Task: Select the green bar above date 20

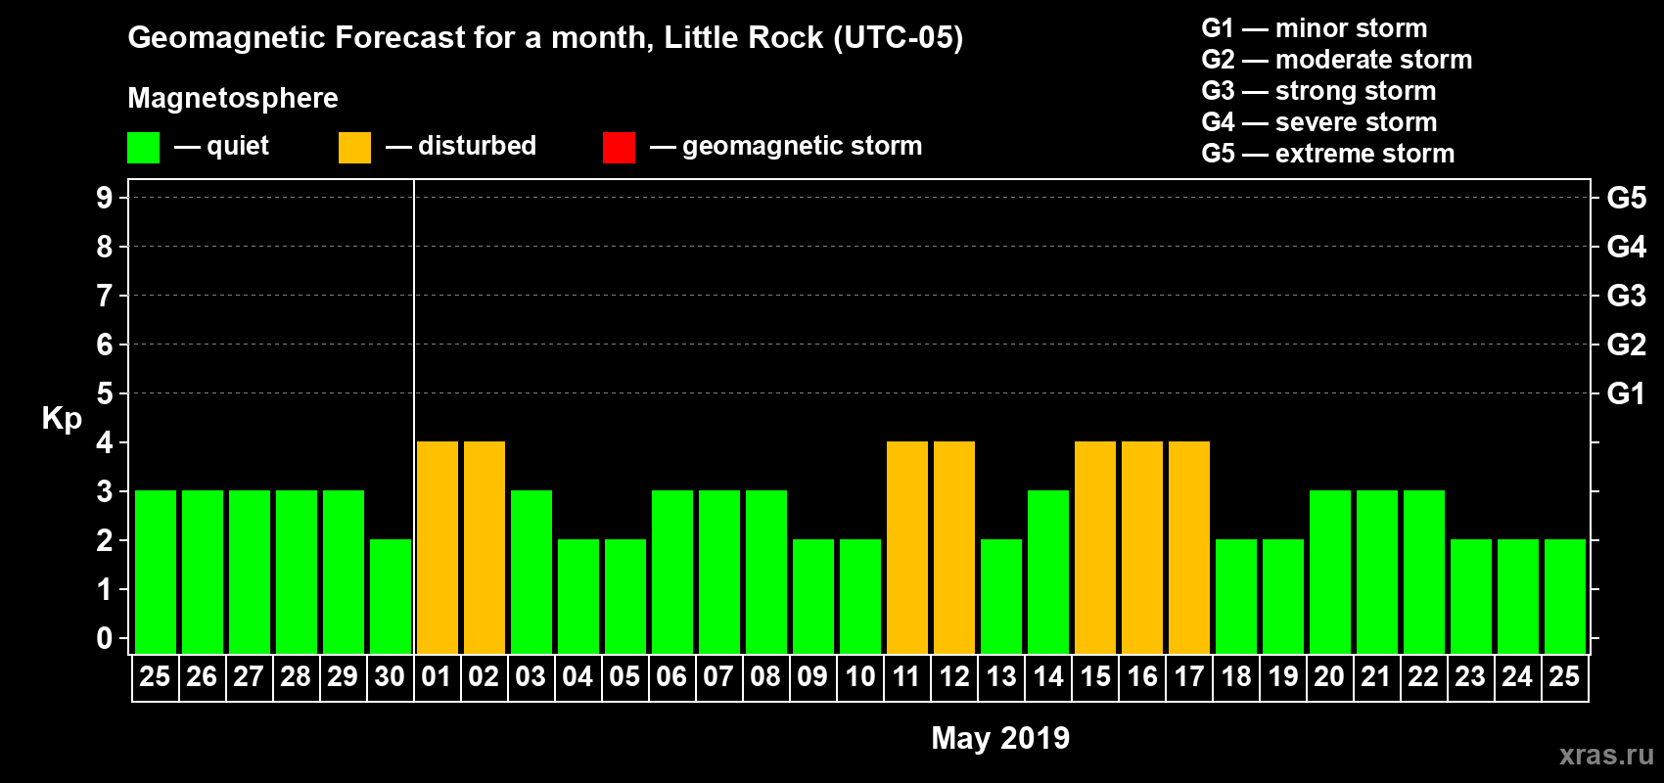Action: pos(1330,572)
